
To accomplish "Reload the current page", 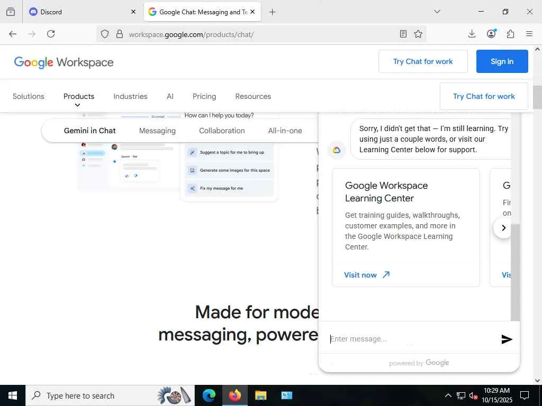I will click(x=51, y=34).
